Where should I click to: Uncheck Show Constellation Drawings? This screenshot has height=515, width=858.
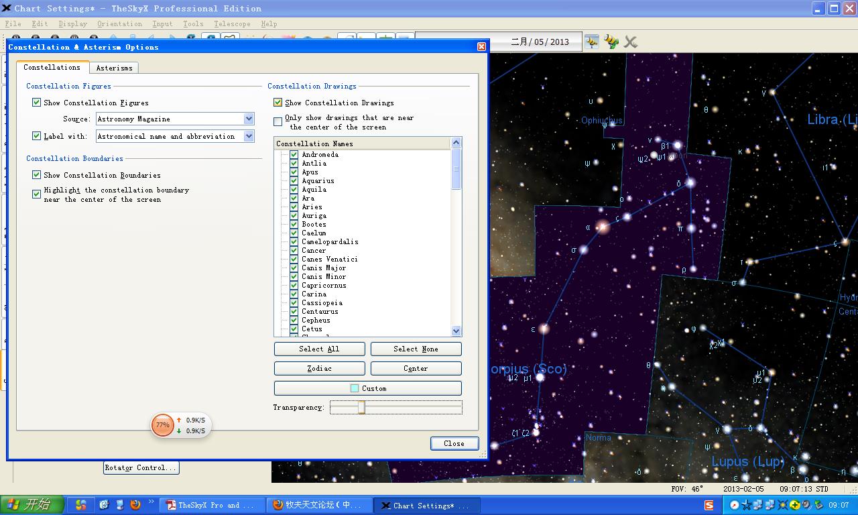point(278,103)
